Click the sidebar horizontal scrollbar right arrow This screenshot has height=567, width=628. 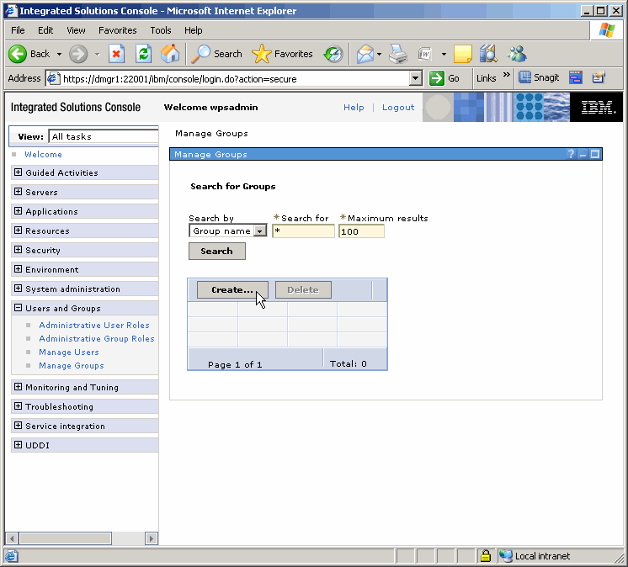[152, 538]
